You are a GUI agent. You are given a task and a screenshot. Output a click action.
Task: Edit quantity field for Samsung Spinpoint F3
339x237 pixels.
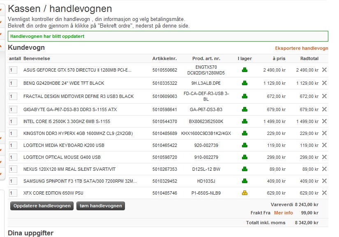[13, 181]
